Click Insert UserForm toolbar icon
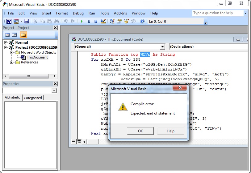Viewport: 251px width, 173px height. pyautogui.click(x=16, y=21)
